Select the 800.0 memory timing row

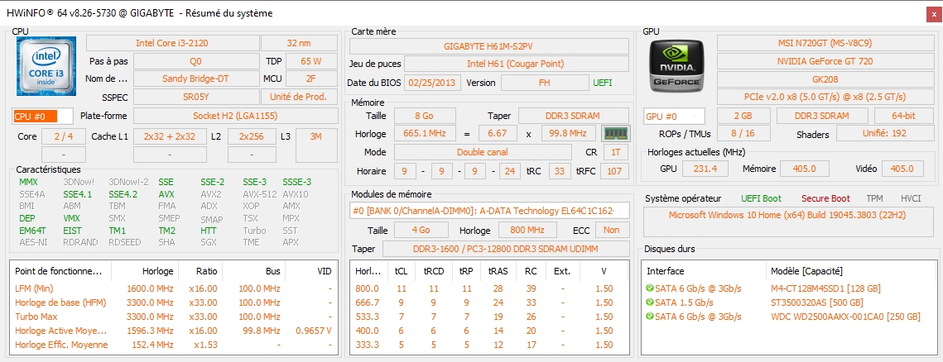click(x=489, y=288)
